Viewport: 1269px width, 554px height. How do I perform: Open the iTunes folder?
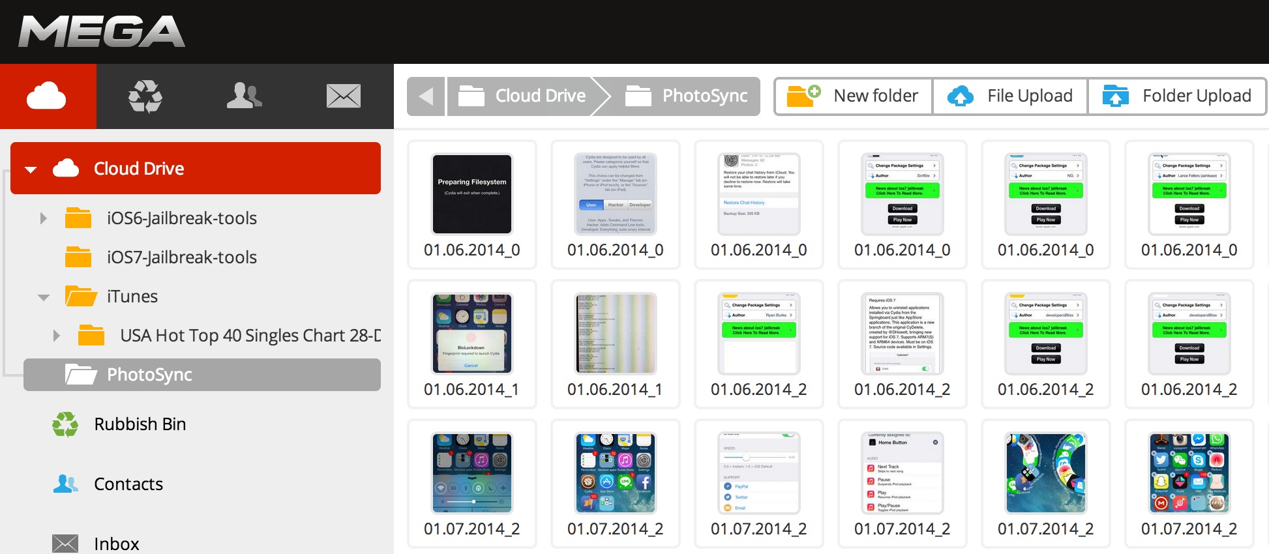coord(132,297)
